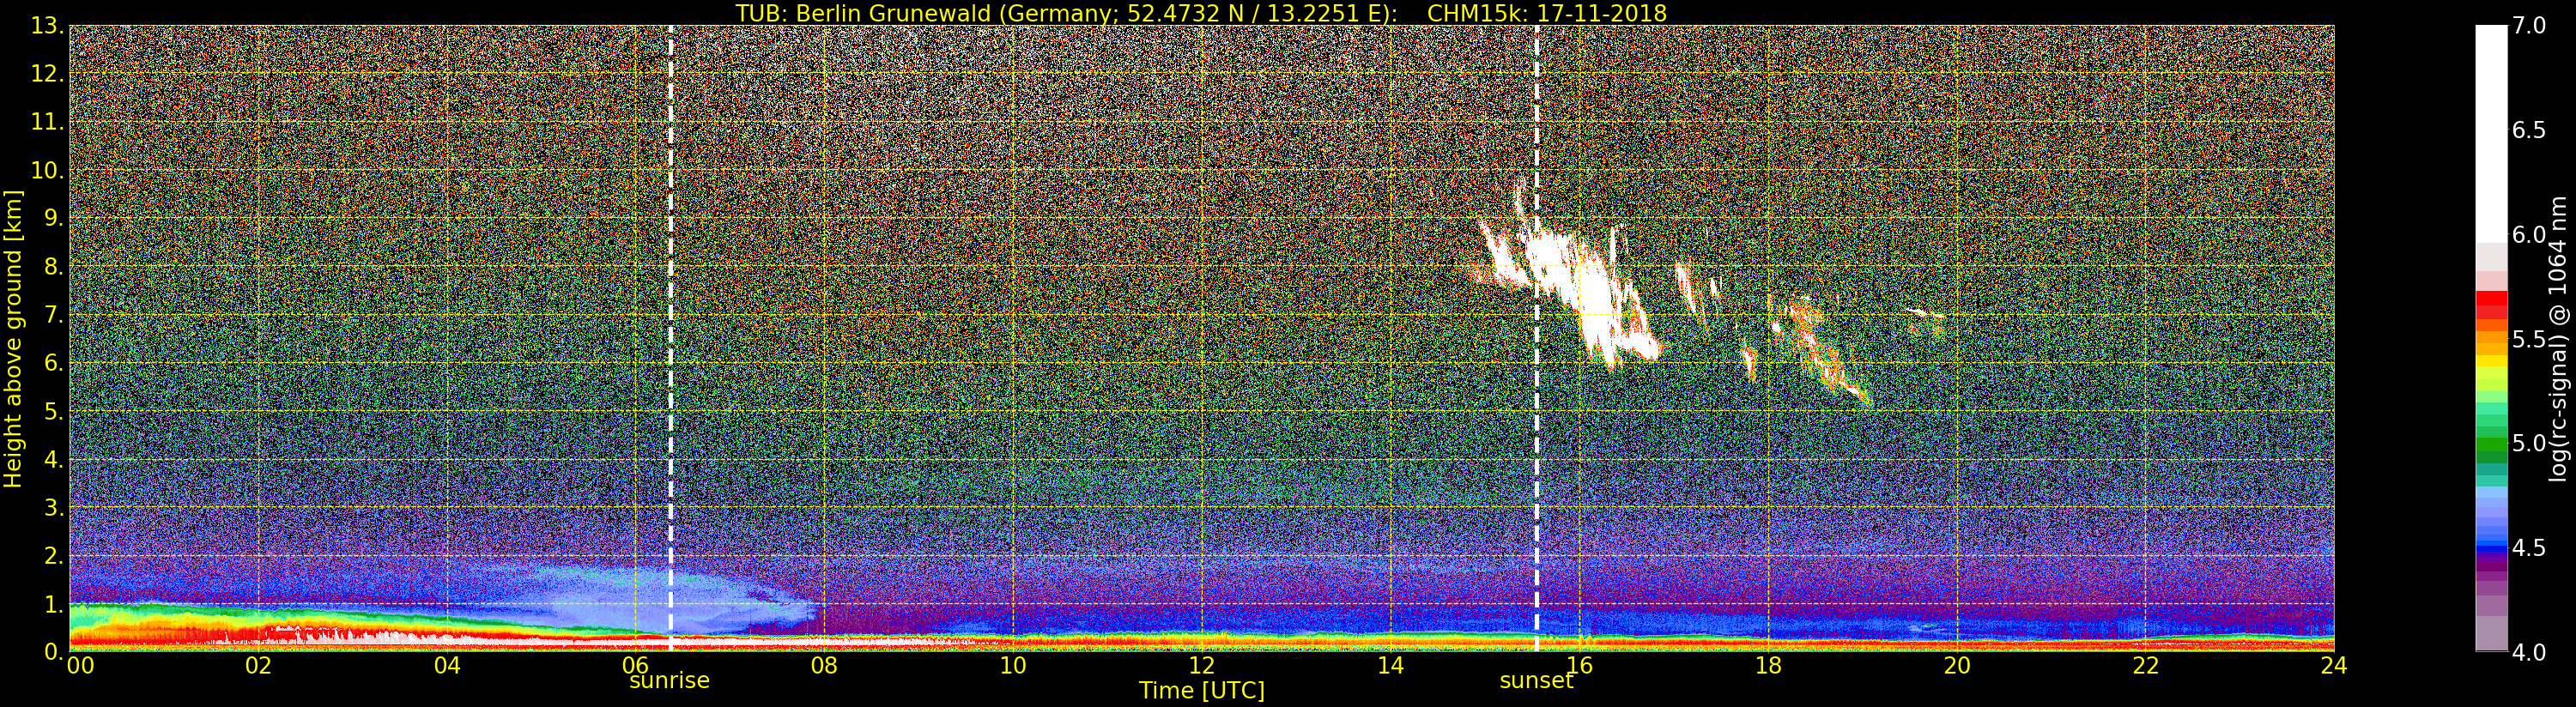Click the height axis tick '6.'
The image size is (2576, 707).
pyautogui.click(x=54, y=363)
